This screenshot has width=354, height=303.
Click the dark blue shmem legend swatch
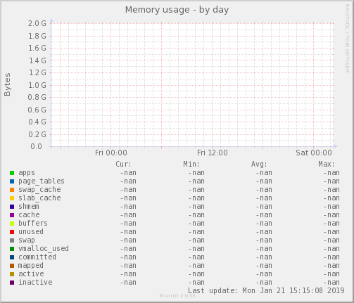(12, 207)
